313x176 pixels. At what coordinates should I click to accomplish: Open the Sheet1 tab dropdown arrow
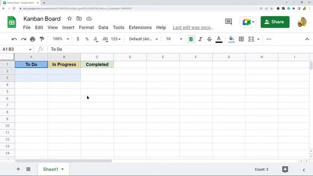pos(63,169)
